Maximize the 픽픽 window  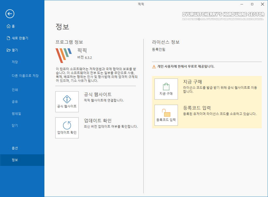[252, 4]
